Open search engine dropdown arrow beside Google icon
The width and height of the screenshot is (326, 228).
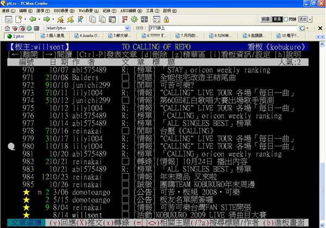[308, 28]
